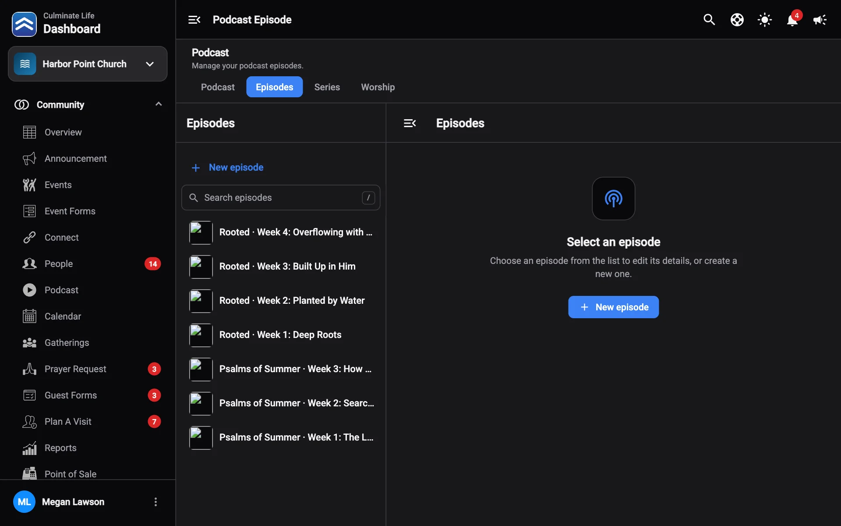
Task: Click the Dashboard title link
Action: (72, 29)
